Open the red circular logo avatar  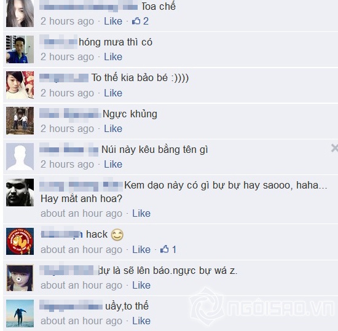[x=20, y=241]
